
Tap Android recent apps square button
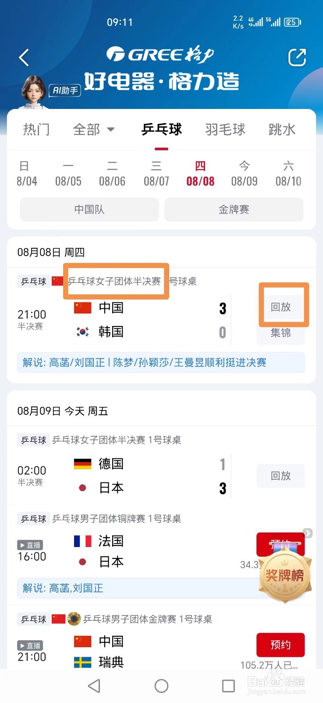point(228,686)
